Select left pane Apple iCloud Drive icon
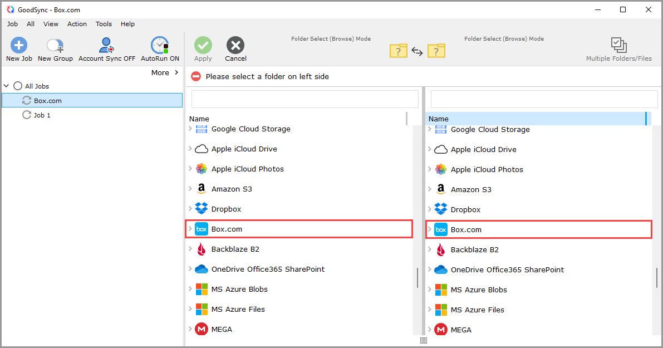Screen dimensions: 663x348 pos(202,149)
